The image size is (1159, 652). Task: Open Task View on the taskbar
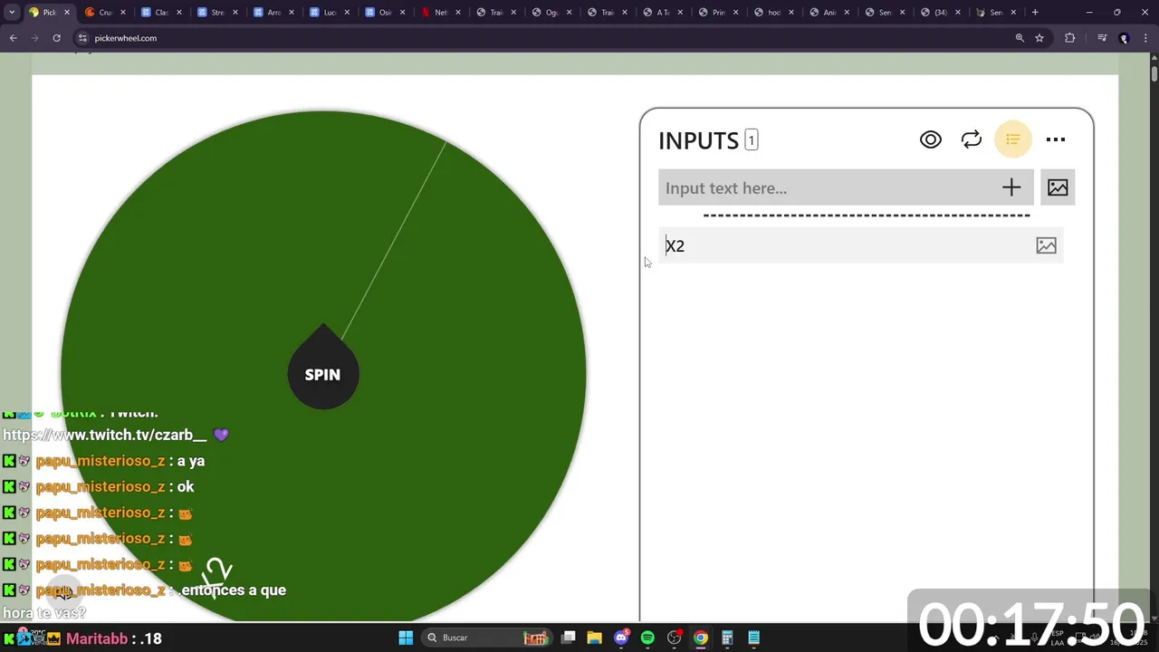[568, 638]
